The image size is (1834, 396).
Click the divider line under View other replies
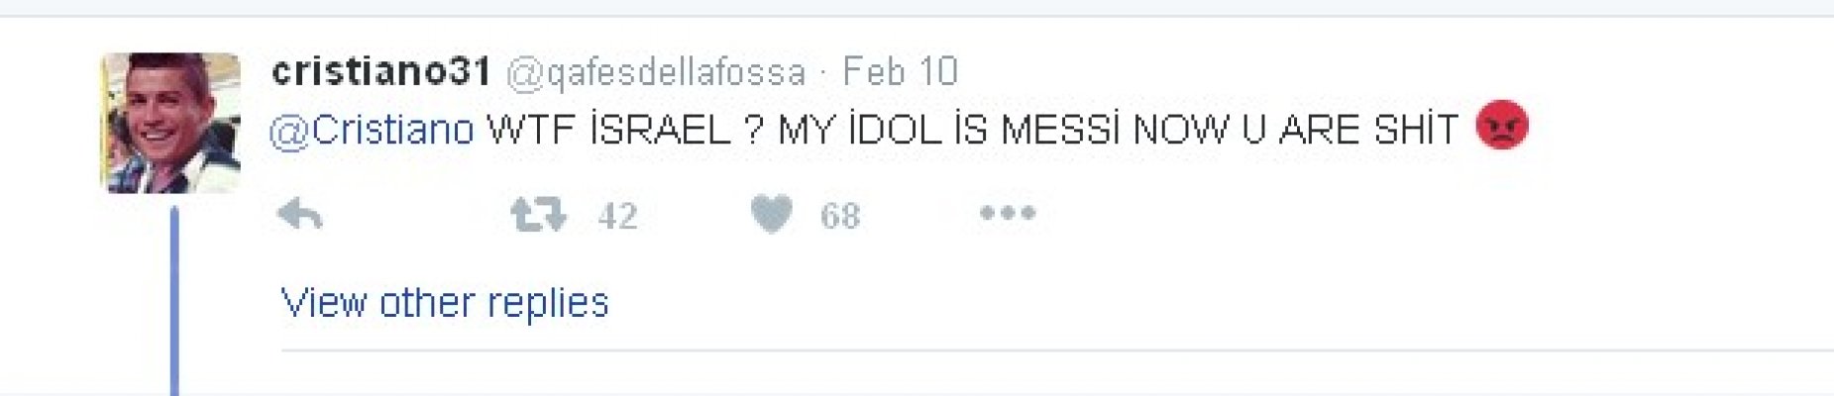[x=1057, y=349]
